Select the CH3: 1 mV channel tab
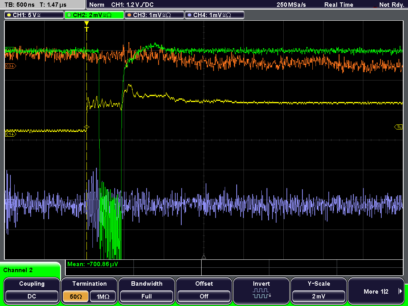 [x=154, y=15]
